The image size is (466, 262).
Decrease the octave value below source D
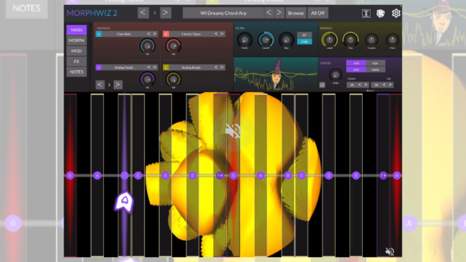[x=100, y=85]
